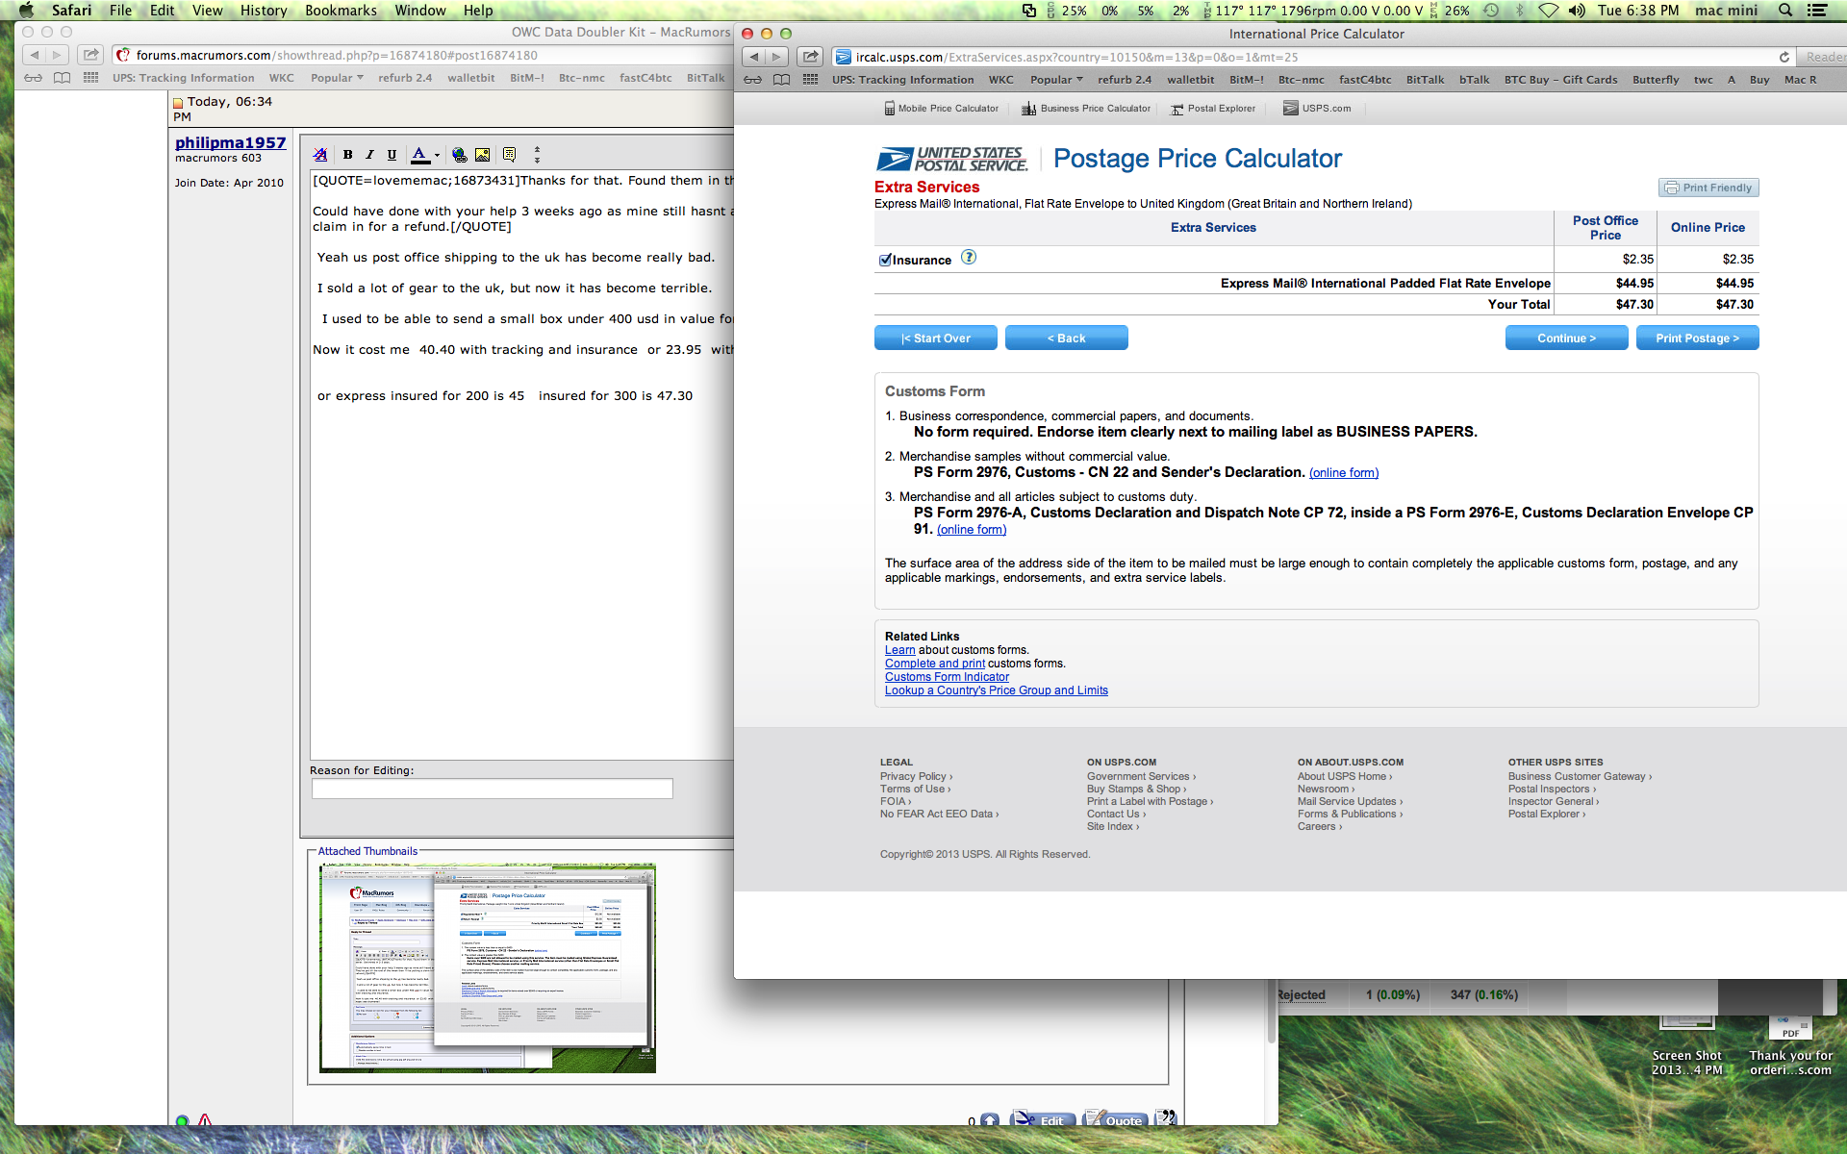This screenshot has width=1847, height=1154.
Task: Uncheck the Insurance checkbox
Action: pos(885,260)
